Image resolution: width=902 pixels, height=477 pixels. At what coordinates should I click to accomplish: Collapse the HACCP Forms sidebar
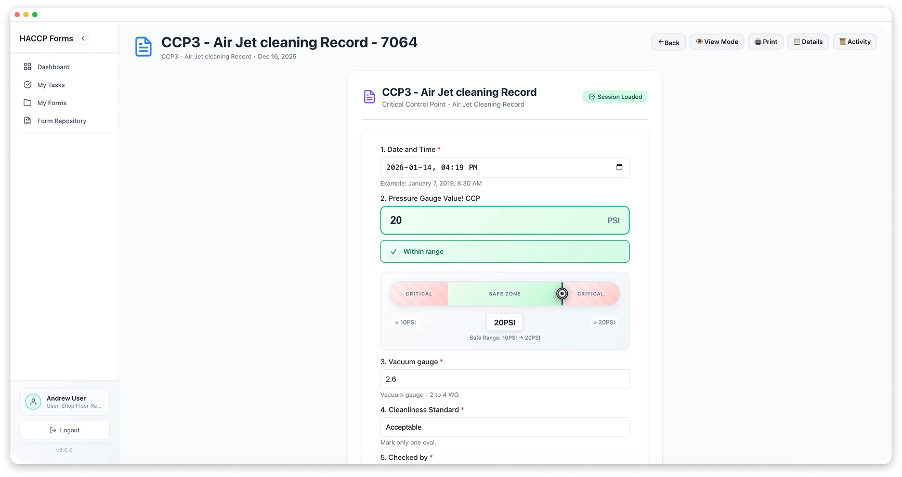tap(83, 38)
